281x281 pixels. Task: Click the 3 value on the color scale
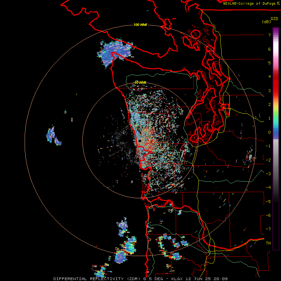pyautogui.click(x=269, y=91)
